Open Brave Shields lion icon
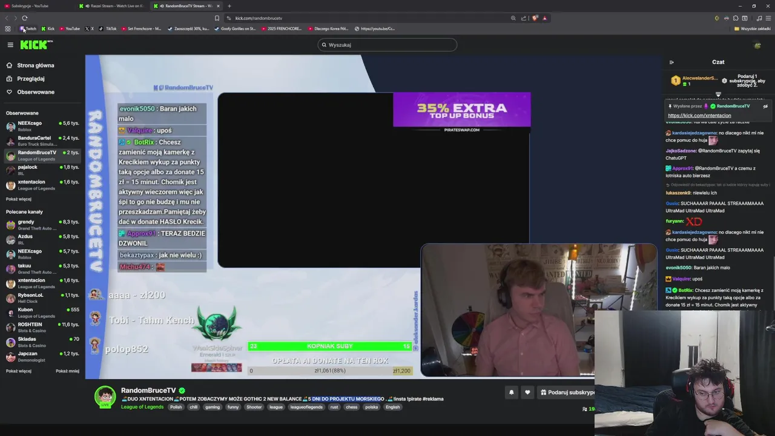Screen dimensions: 775x436 535,18
